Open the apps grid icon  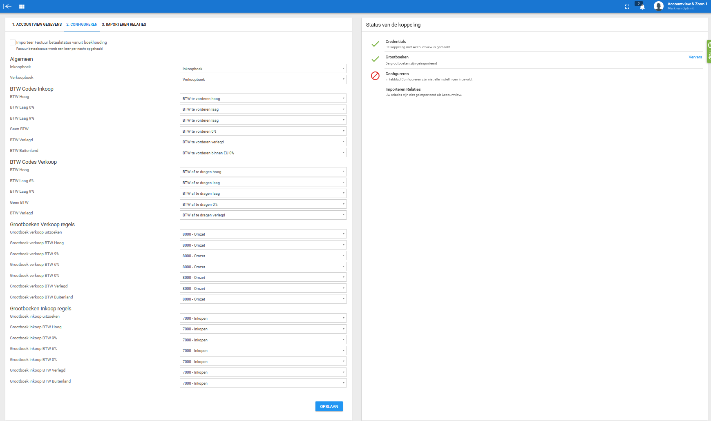[22, 7]
